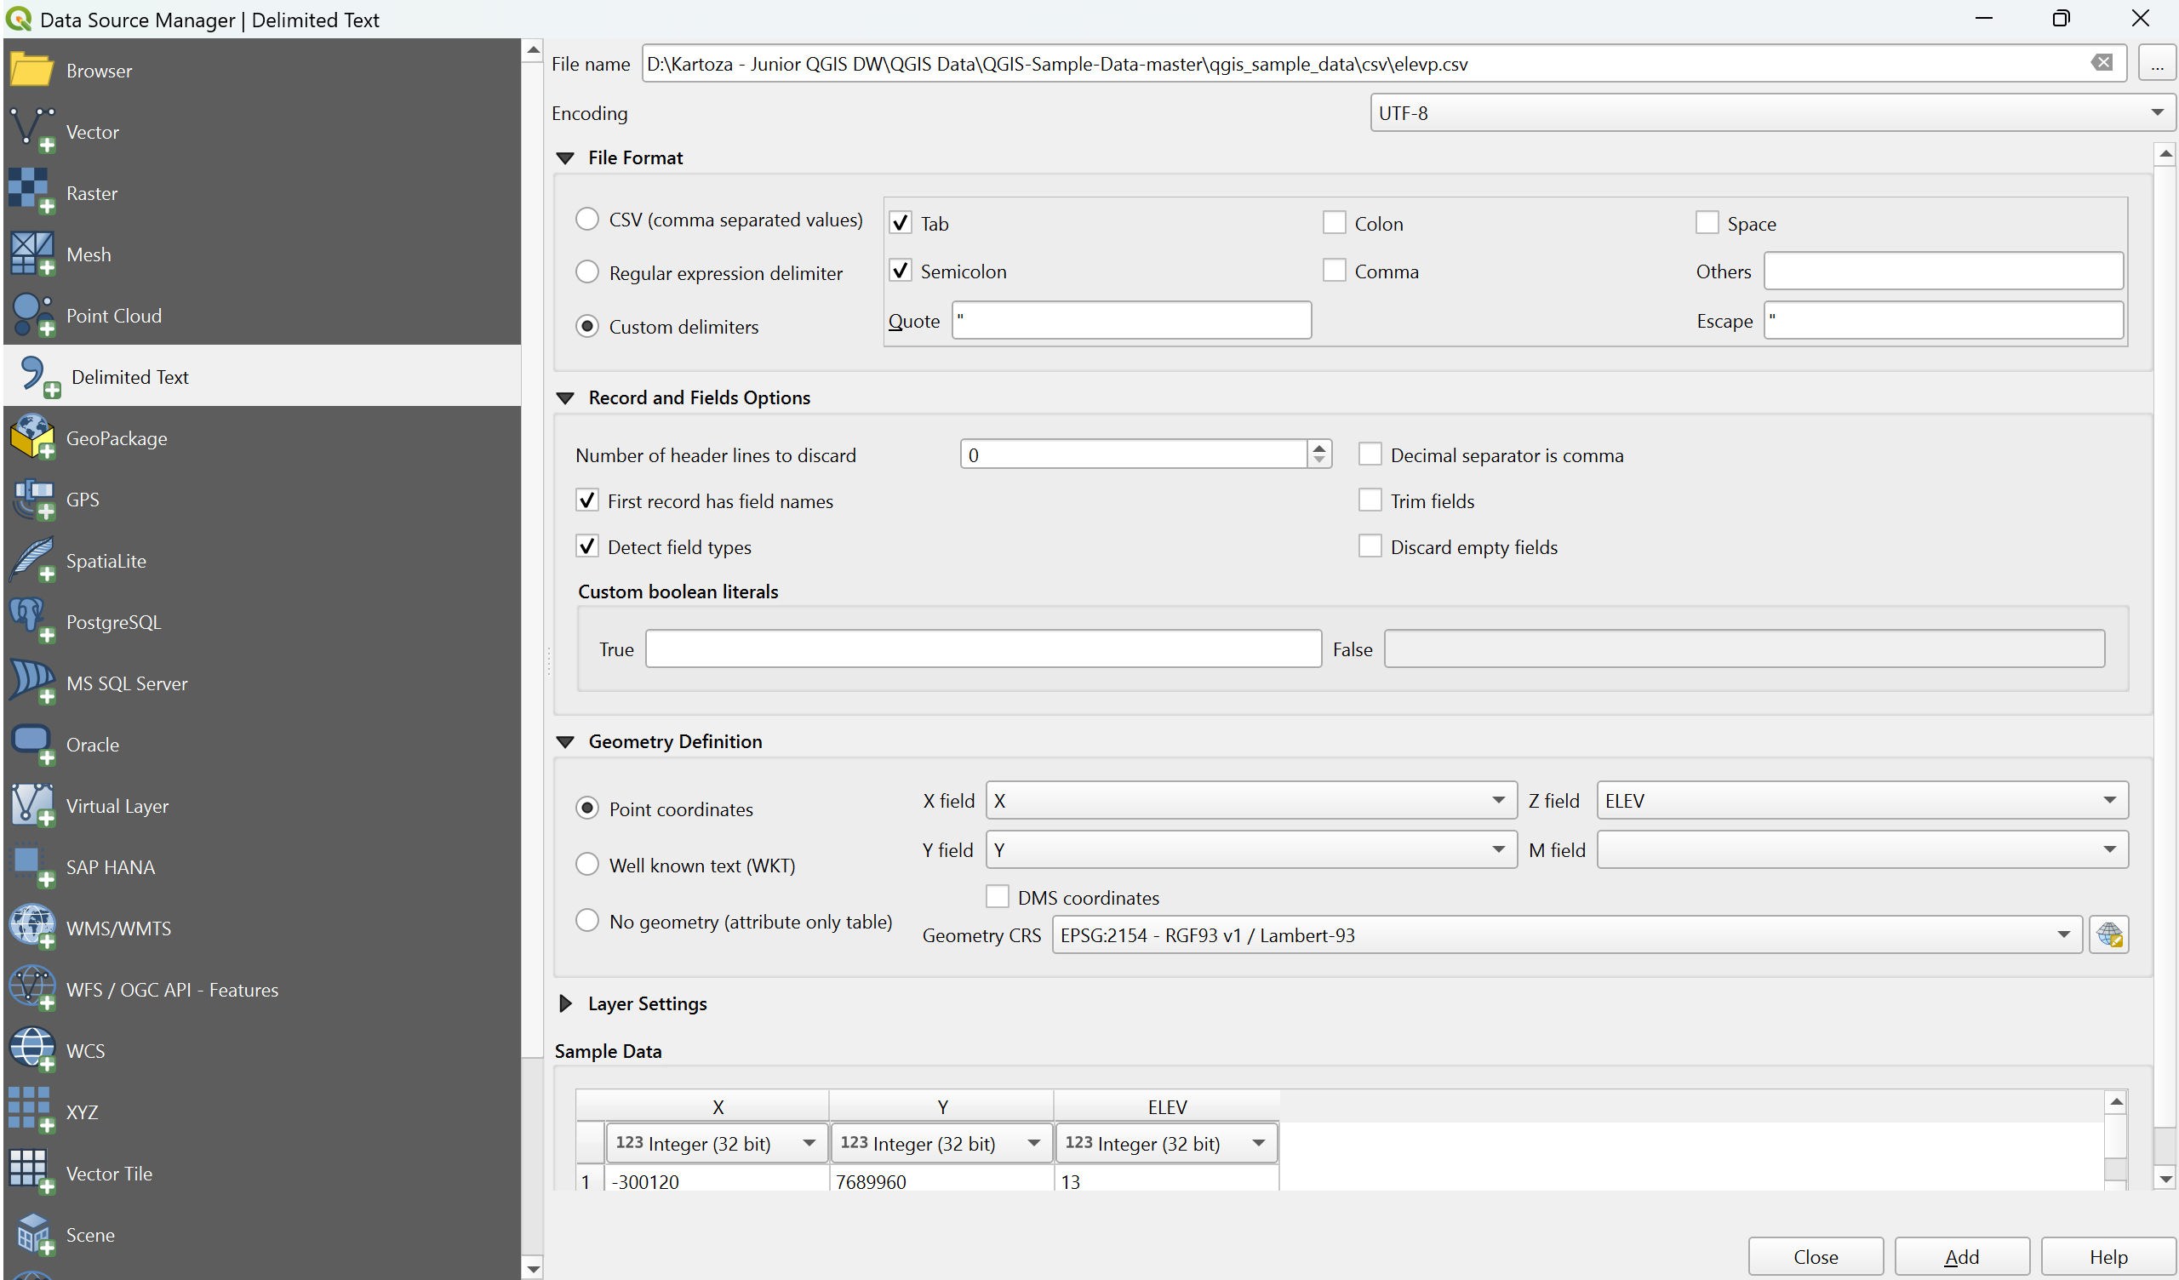Open the Mesh source icon
The image size is (2179, 1280).
(32, 254)
